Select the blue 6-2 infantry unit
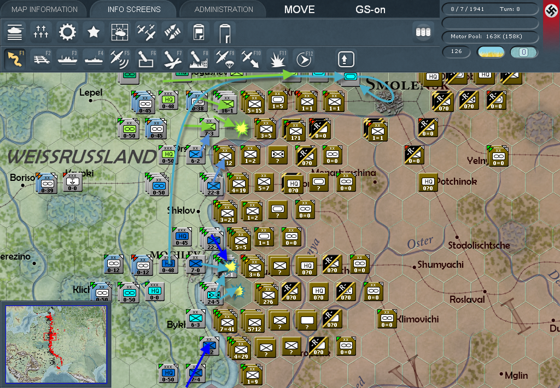Screen dimensions: 560x388 [x=195, y=155]
